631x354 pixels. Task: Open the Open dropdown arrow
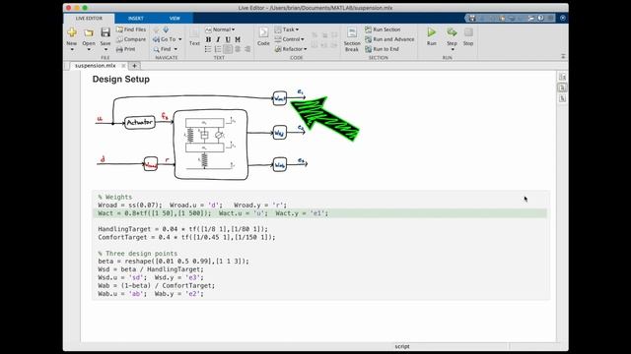(x=89, y=49)
